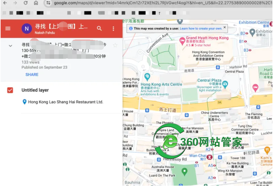Click the Hong Kong Convention And Exhibition Centre label
The image size is (273, 189).
pyautogui.click(x=208, y=56)
